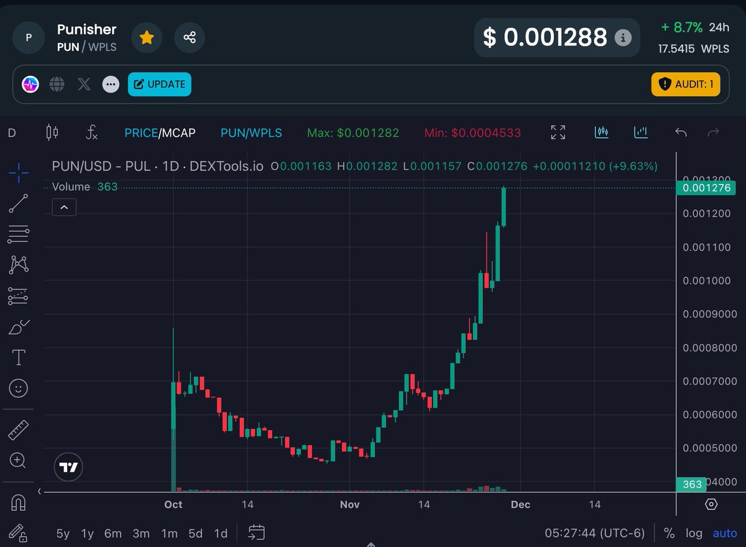Select the forecasting and measurement tool

click(x=18, y=296)
